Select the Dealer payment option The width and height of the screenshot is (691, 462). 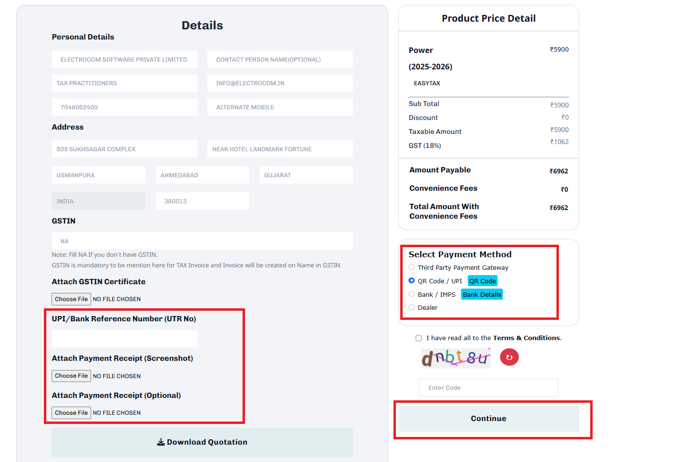[411, 307]
